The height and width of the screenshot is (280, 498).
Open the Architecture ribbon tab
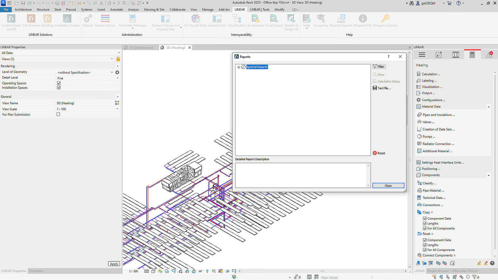23,10
